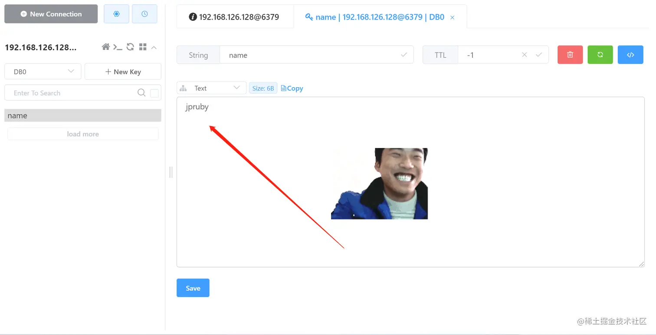The image size is (656, 335).
Task: Click the home icon for the connection
Action: 106,47
